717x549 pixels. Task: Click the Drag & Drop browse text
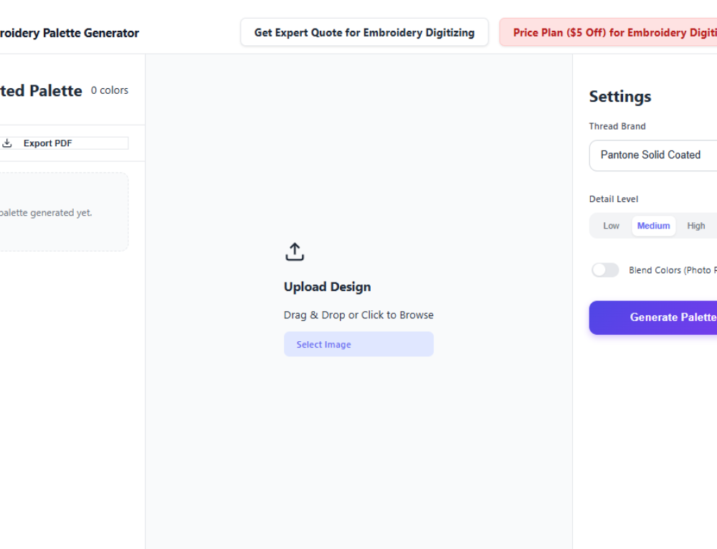pos(358,315)
